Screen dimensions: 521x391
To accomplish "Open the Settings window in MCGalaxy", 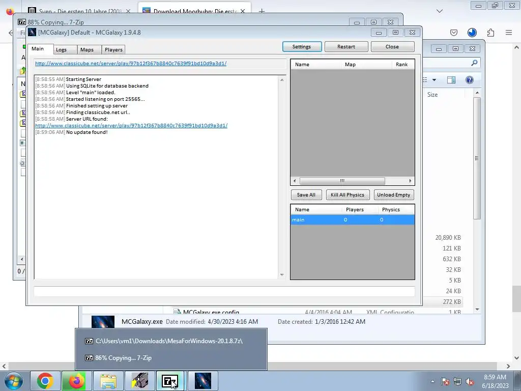I will [302, 46].
